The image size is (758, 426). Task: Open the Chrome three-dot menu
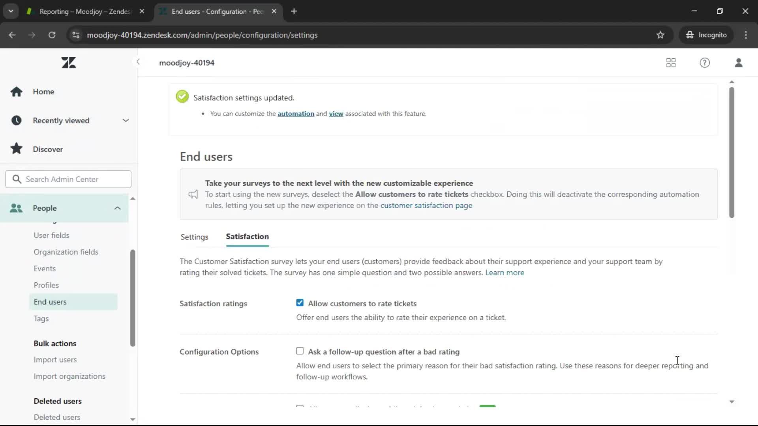coord(746,35)
